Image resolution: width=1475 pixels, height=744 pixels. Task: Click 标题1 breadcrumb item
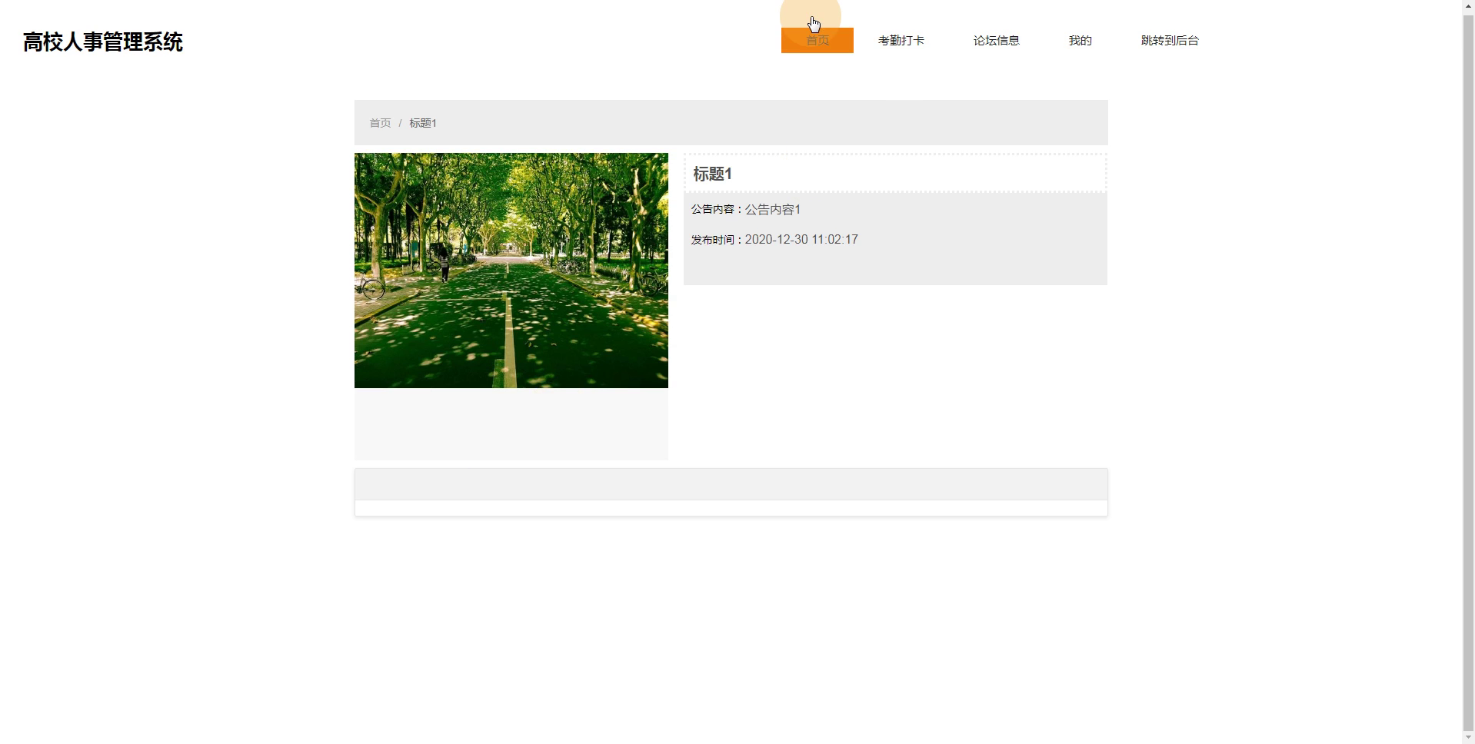(x=423, y=123)
